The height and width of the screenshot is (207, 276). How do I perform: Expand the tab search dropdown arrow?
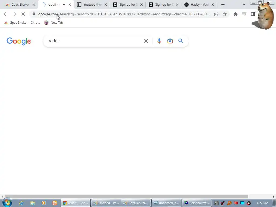(244, 5)
